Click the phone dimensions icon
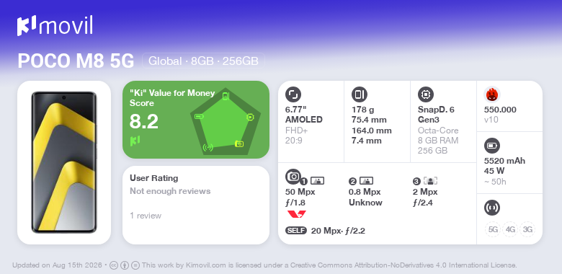562x274 pixels. [360, 94]
